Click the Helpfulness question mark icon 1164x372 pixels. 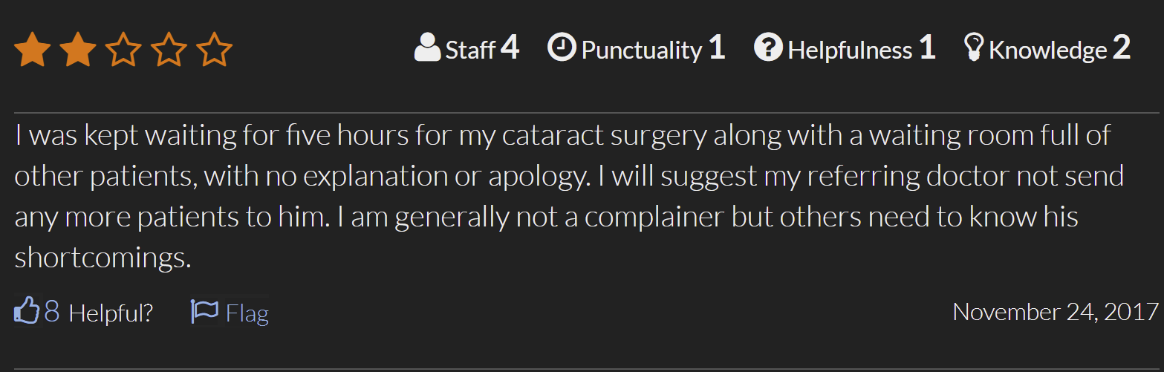(x=768, y=48)
